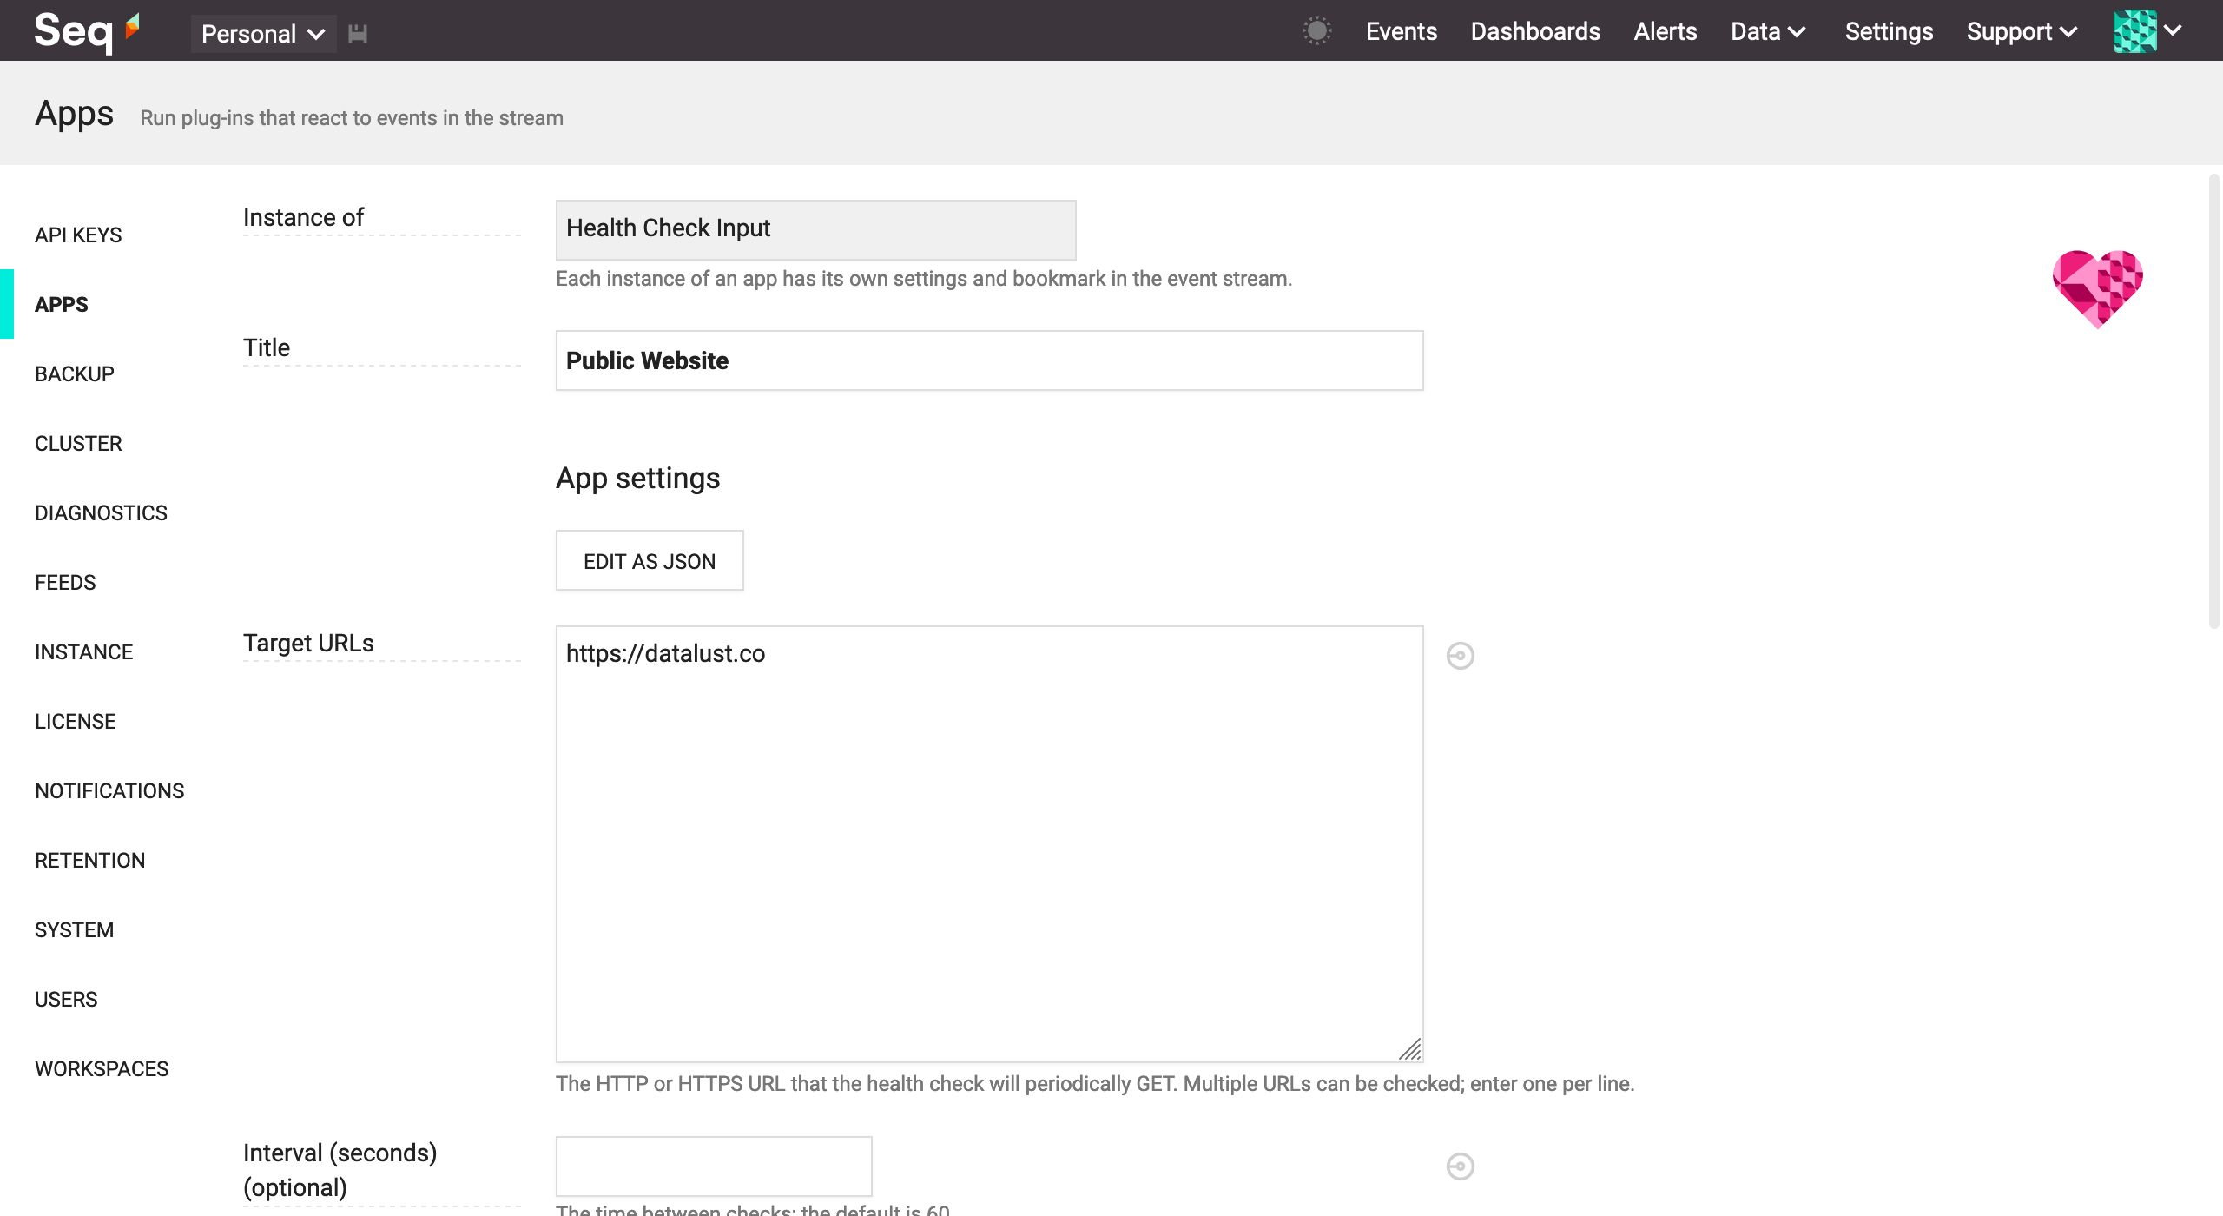Click the circular icon beside Interval field
This screenshot has height=1216, width=2223.
point(1460,1166)
